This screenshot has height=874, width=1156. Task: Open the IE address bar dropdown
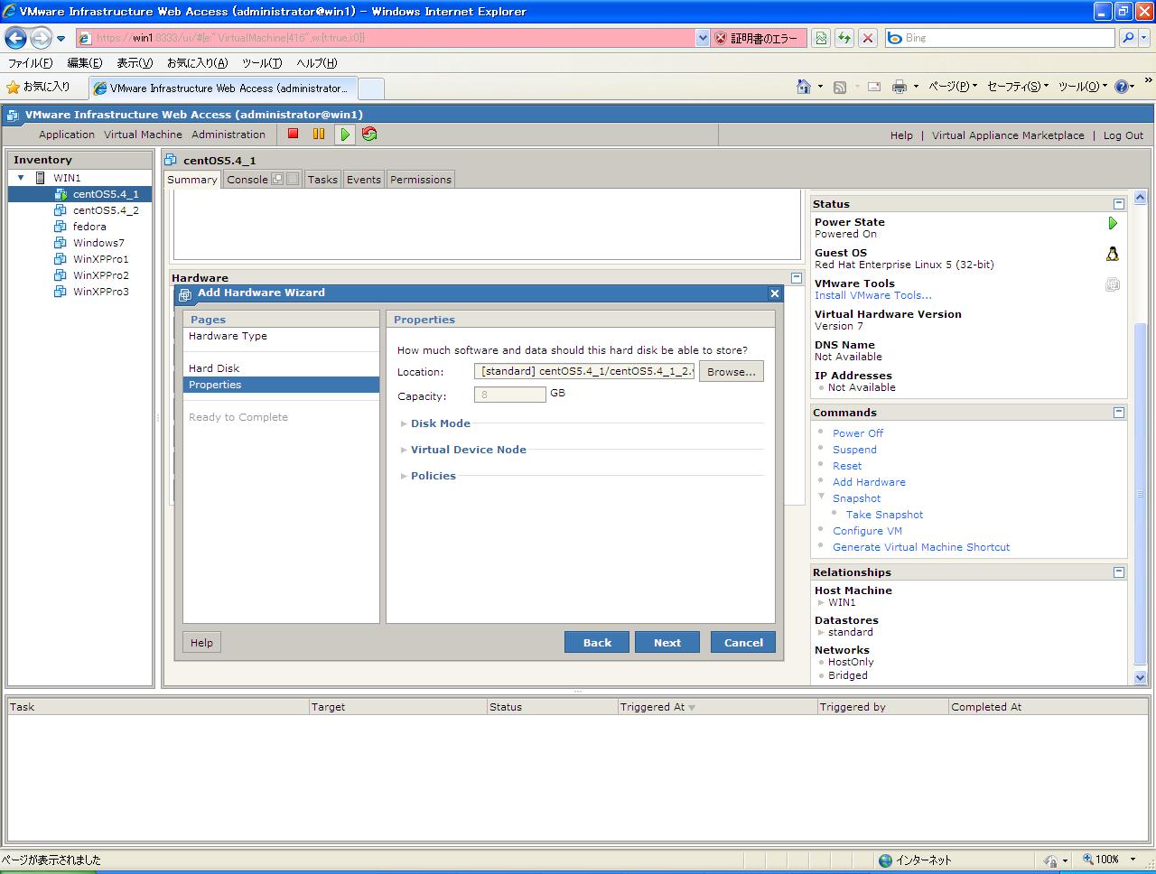tap(703, 38)
